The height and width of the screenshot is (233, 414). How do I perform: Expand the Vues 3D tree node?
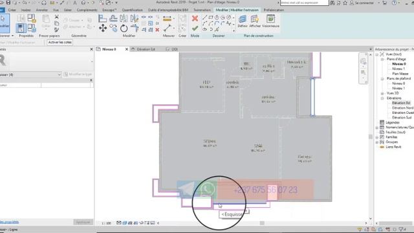click(x=382, y=93)
